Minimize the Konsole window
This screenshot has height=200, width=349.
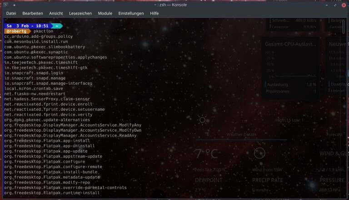[327, 5]
